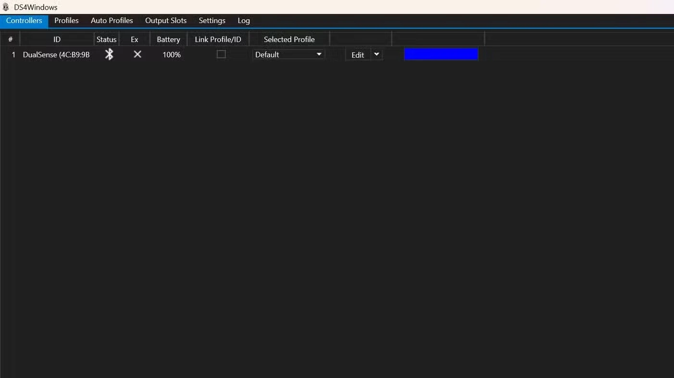Enable the Link Profile/ID checkbox
Image resolution: width=674 pixels, height=378 pixels.
coord(221,54)
